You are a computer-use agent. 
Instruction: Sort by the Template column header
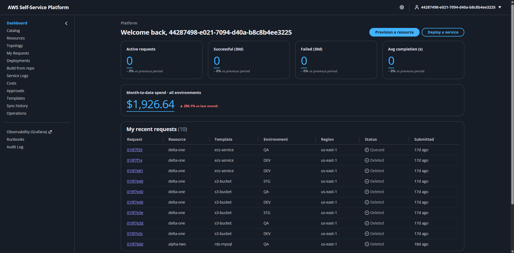tap(223, 139)
